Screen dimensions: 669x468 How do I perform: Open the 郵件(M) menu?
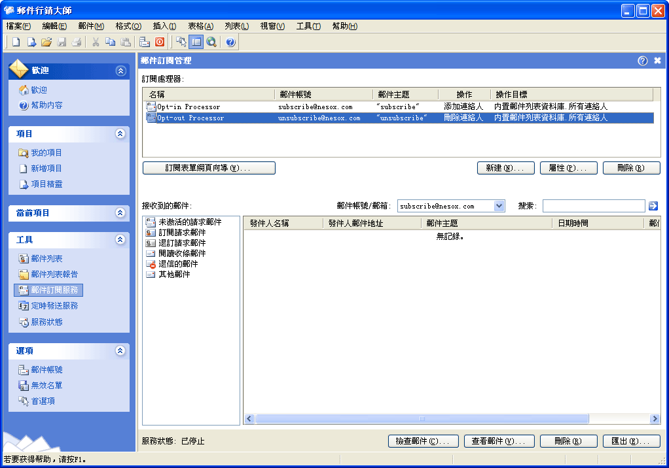[91, 26]
